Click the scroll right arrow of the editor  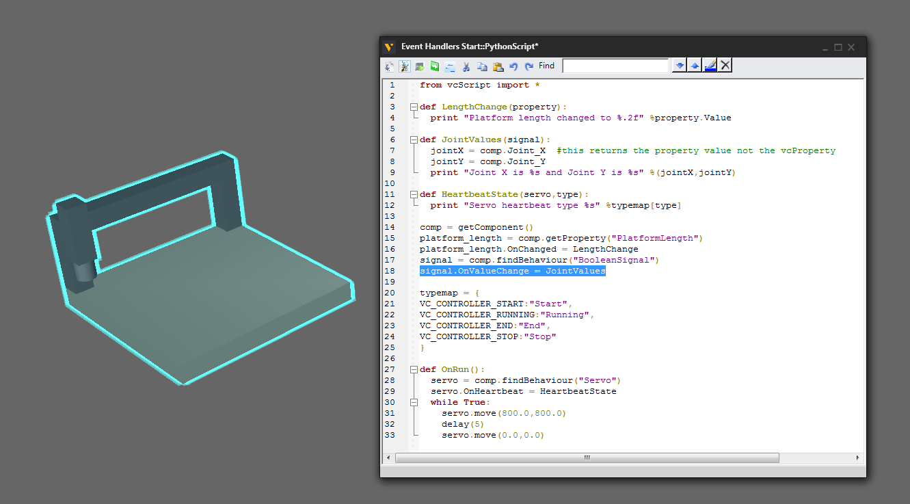point(859,457)
